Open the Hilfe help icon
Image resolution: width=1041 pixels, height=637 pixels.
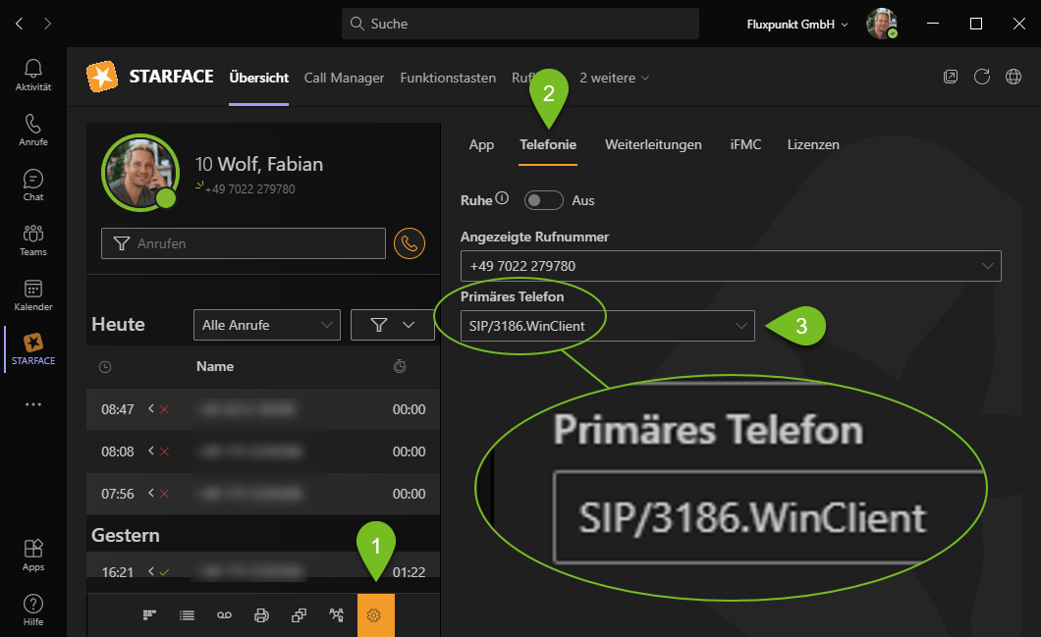click(x=33, y=610)
